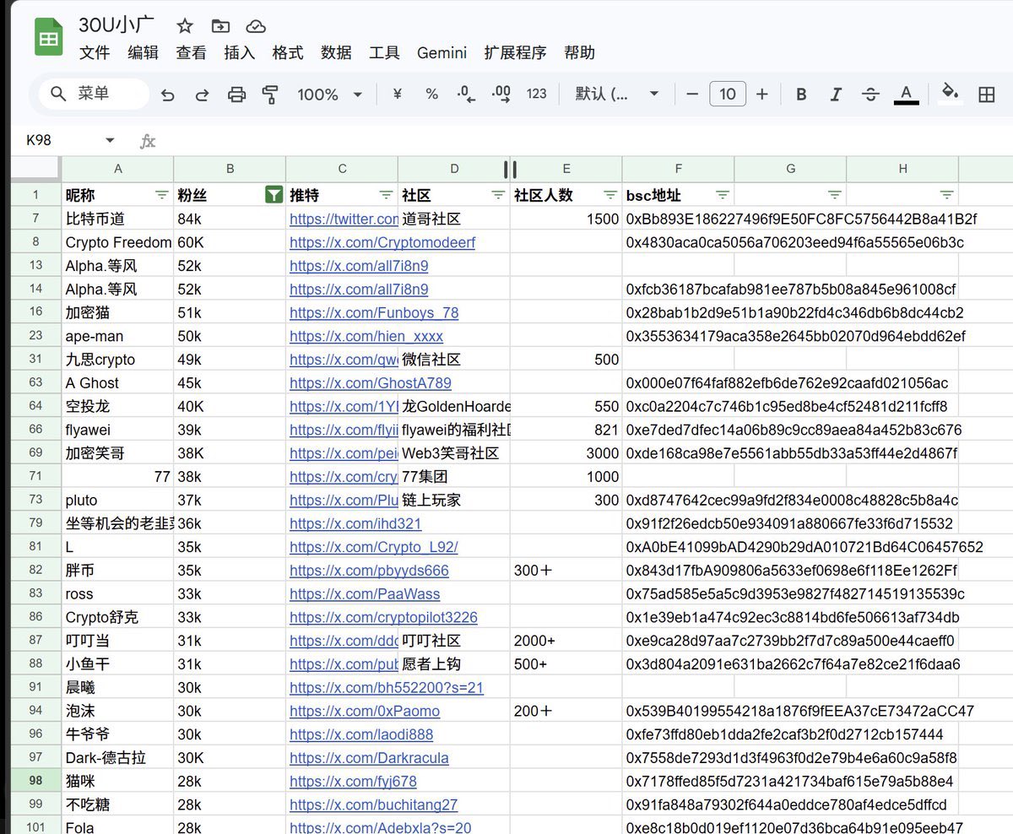Toggle italic formatting

836,95
